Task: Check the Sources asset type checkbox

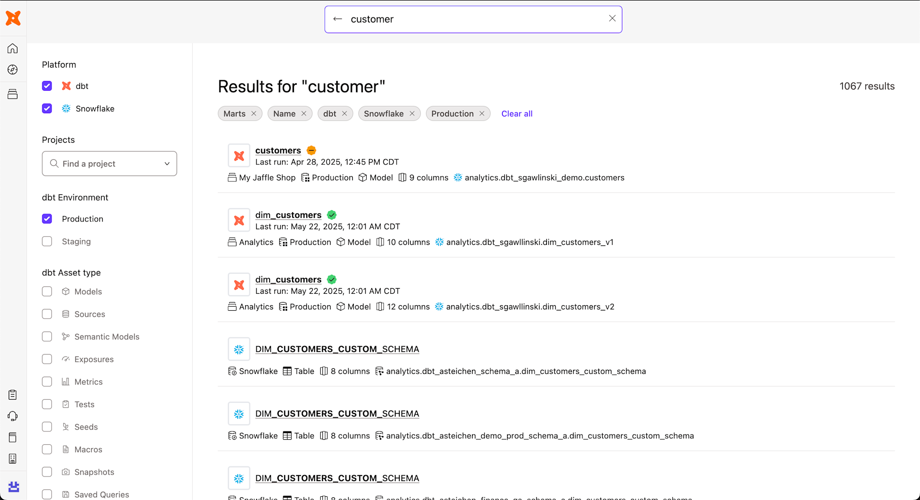Action: pyautogui.click(x=47, y=314)
